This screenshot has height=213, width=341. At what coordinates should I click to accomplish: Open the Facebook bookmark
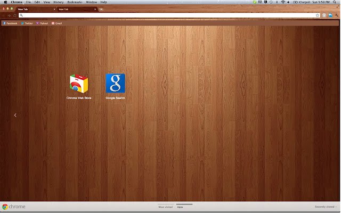[10, 23]
